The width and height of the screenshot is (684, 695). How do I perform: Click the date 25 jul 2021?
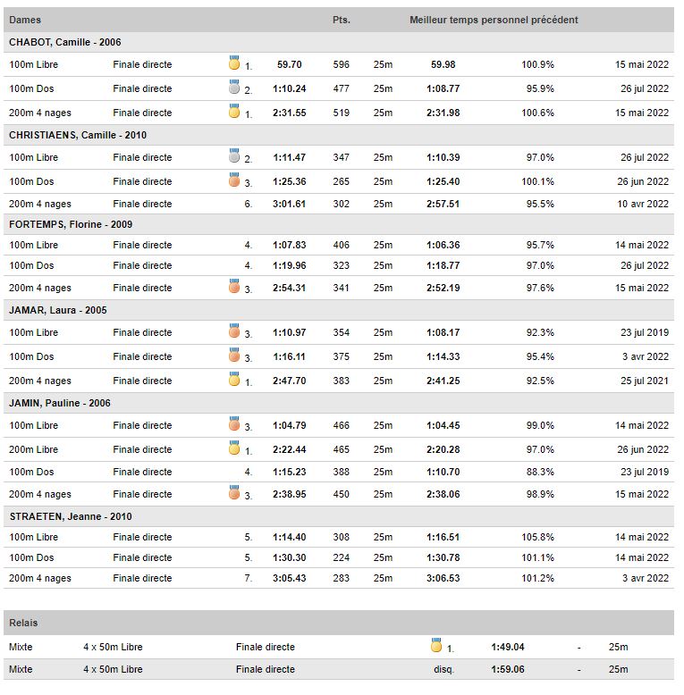coord(645,381)
